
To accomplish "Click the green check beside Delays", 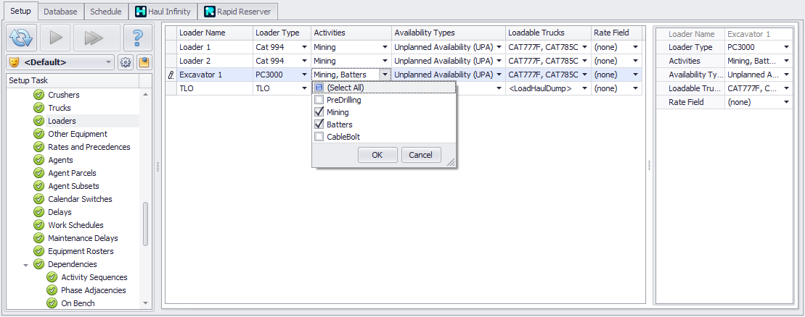I will (38, 212).
